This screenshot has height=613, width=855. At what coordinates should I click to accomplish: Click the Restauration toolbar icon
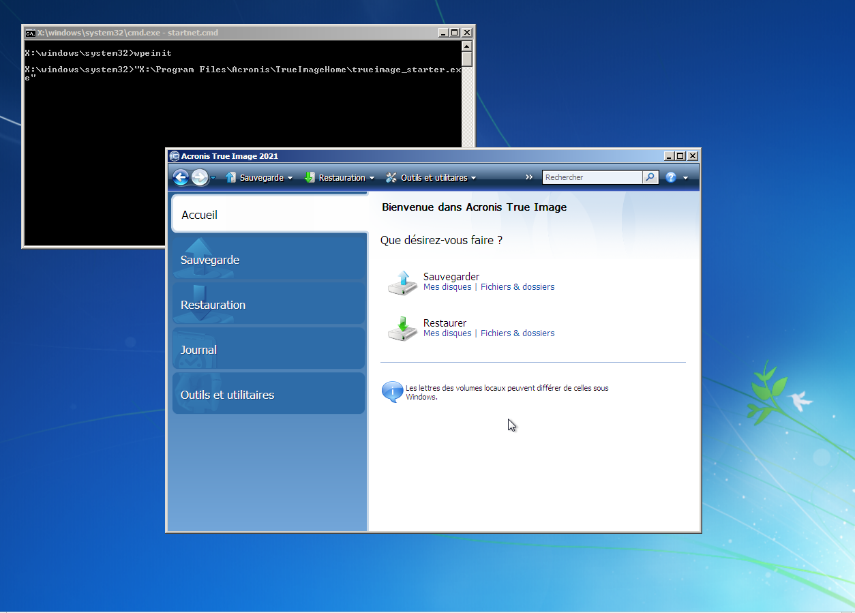[x=310, y=177]
